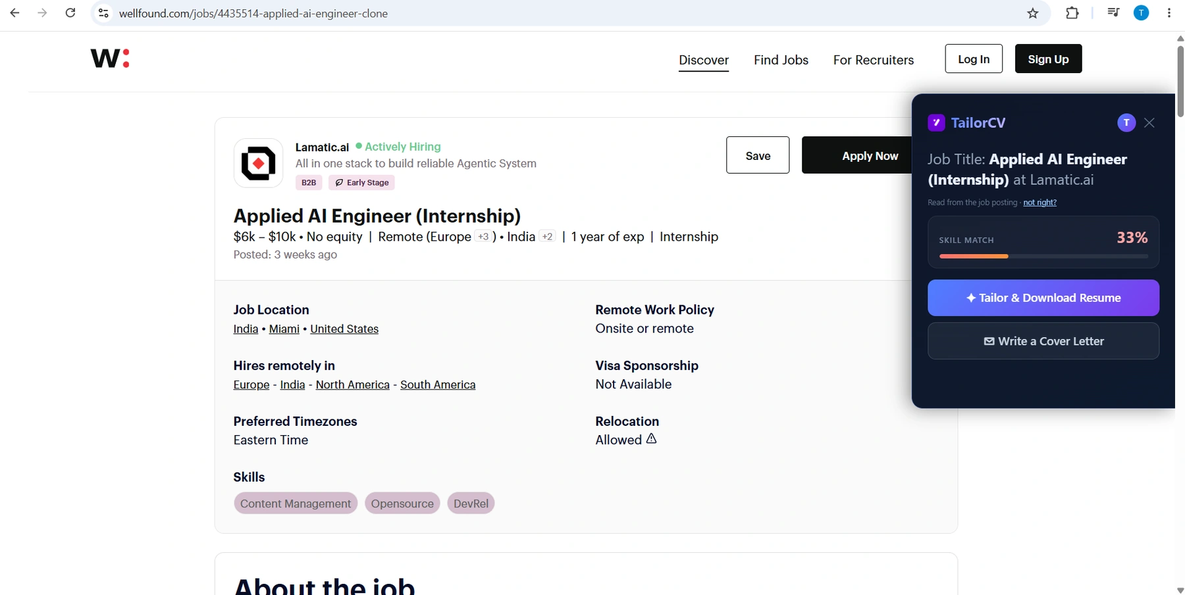Open the Discover menu item
Image resolution: width=1185 pixels, height=595 pixels.
point(704,60)
